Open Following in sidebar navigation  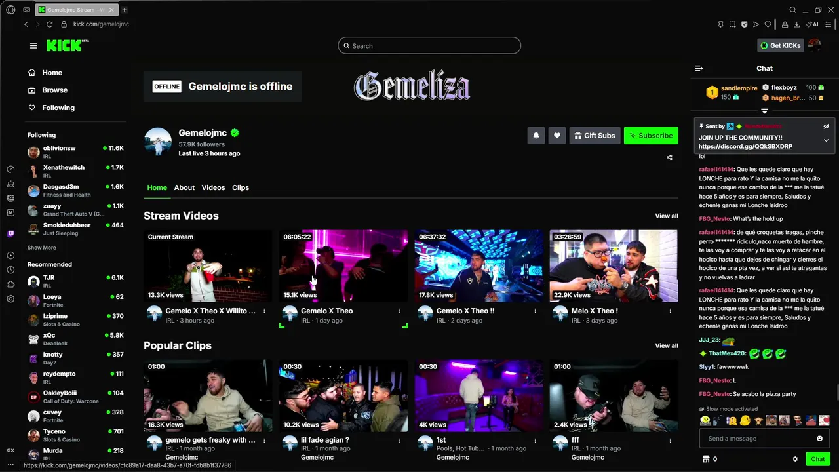(x=51, y=108)
